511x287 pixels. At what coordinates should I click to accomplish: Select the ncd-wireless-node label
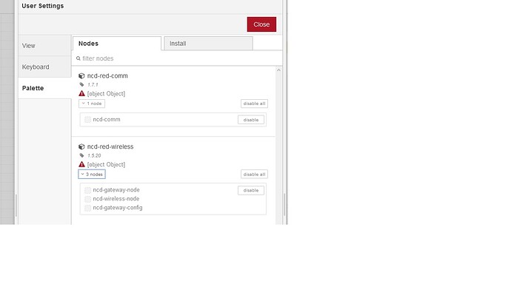click(116, 198)
